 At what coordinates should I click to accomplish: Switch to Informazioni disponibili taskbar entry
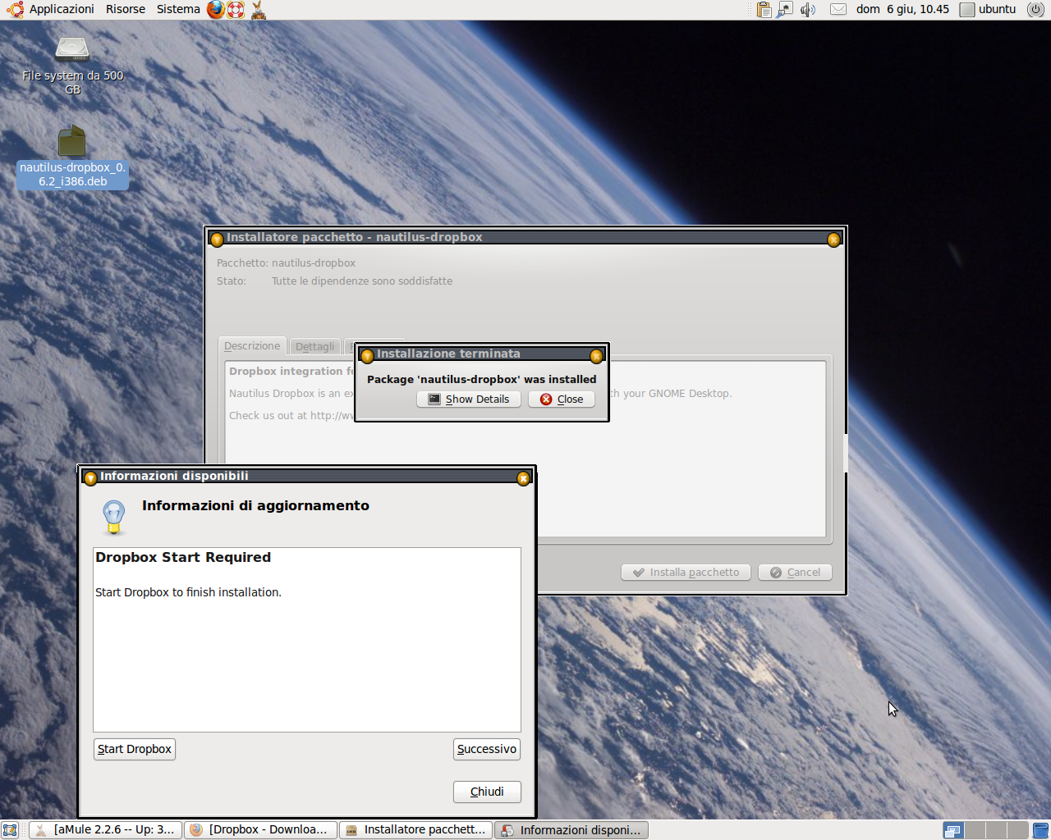571,830
